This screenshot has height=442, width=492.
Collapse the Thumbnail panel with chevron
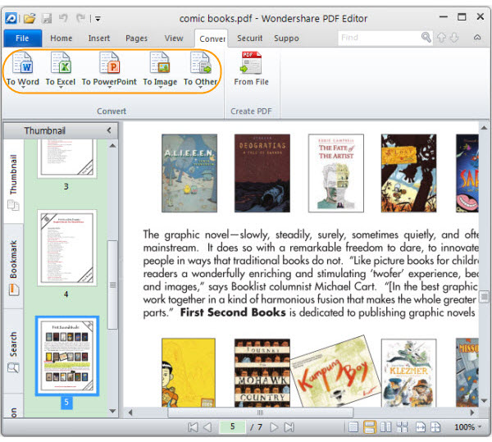point(109,130)
